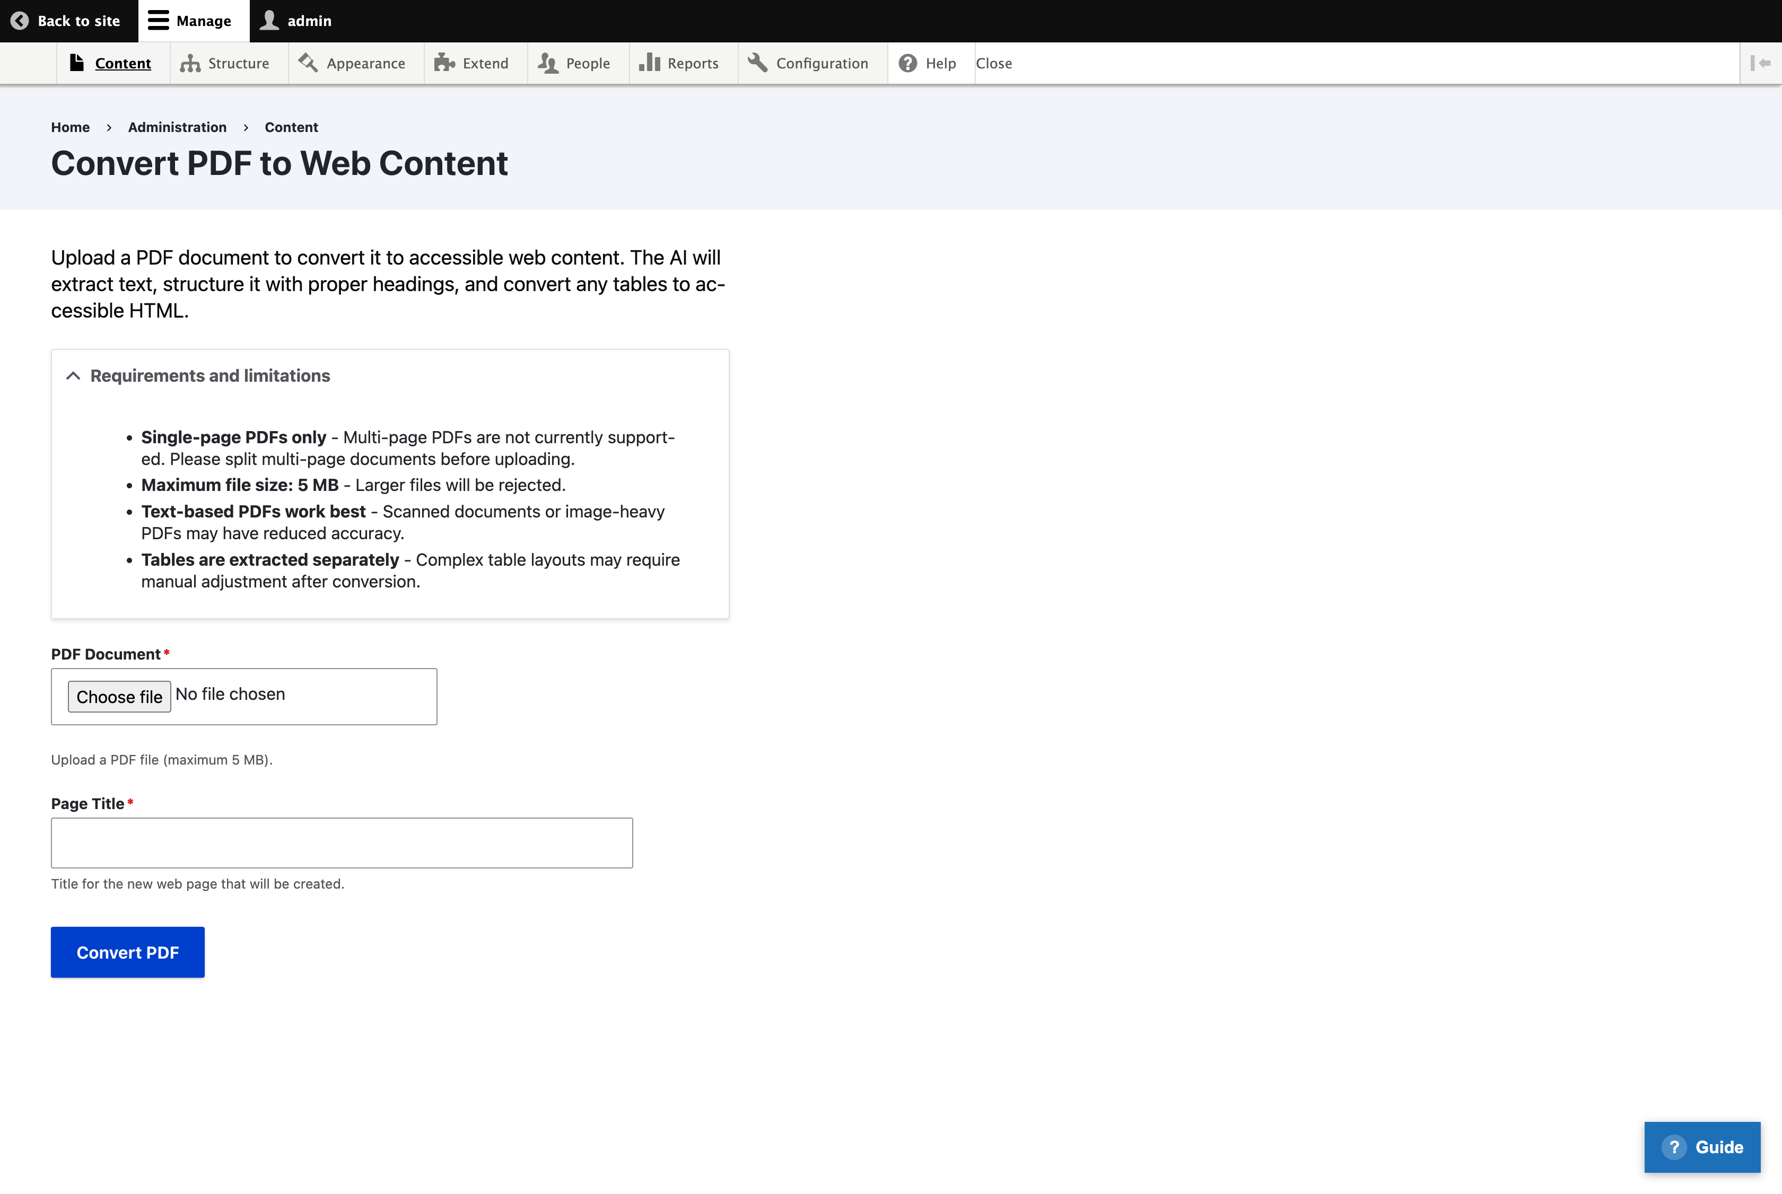Click the Convert PDF button

click(x=127, y=952)
